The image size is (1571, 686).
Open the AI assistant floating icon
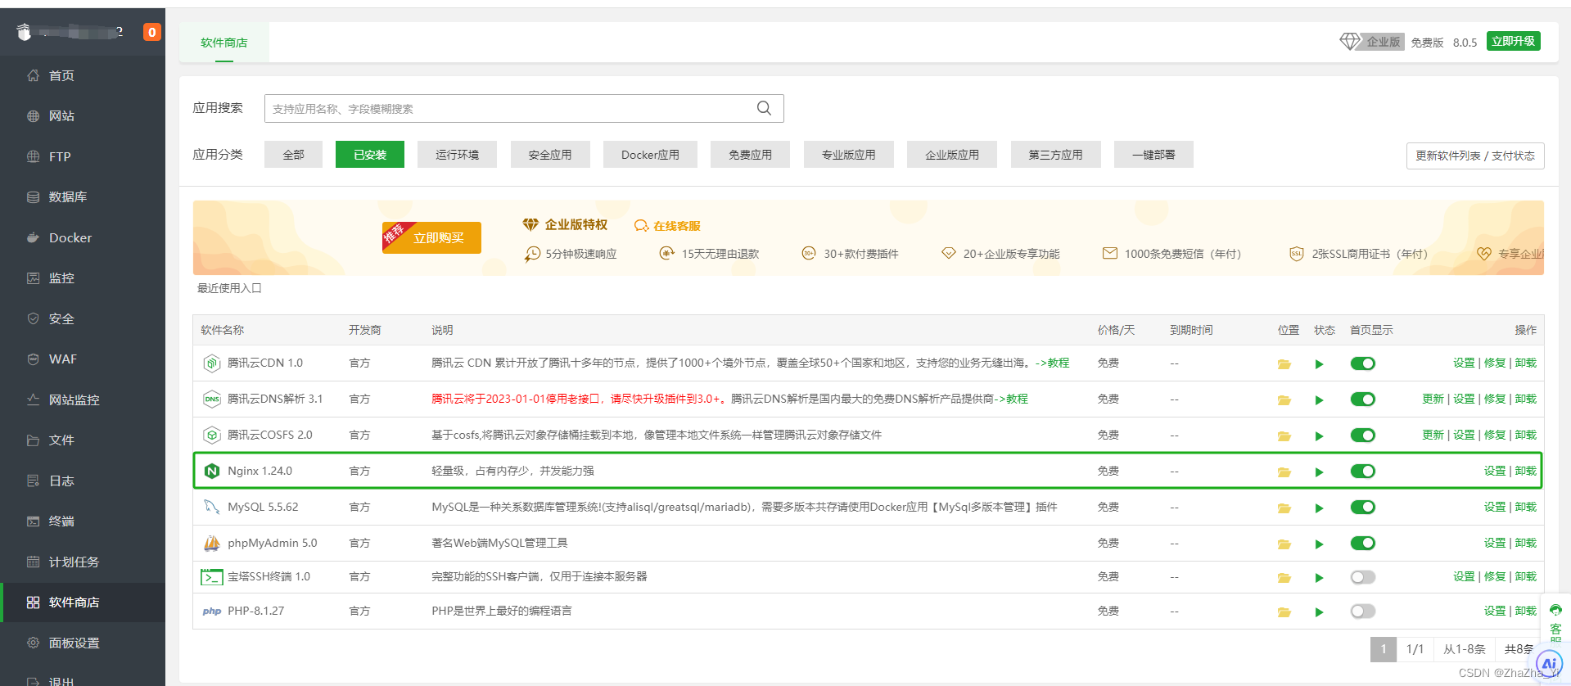tap(1549, 664)
